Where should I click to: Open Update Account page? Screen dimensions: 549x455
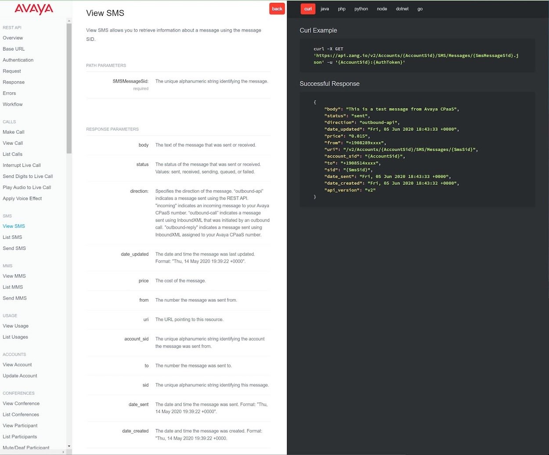(x=20, y=376)
